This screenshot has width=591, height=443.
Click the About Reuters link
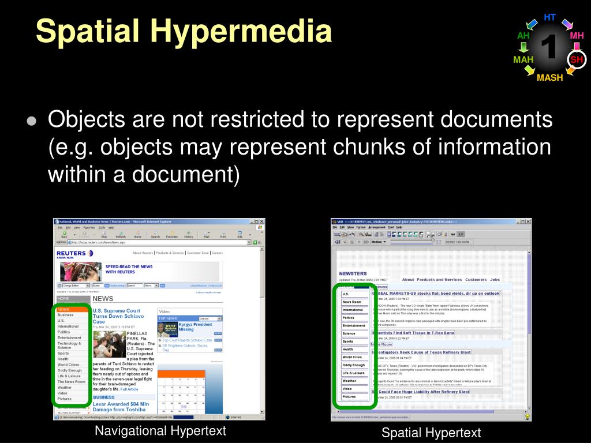tap(143, 253)
